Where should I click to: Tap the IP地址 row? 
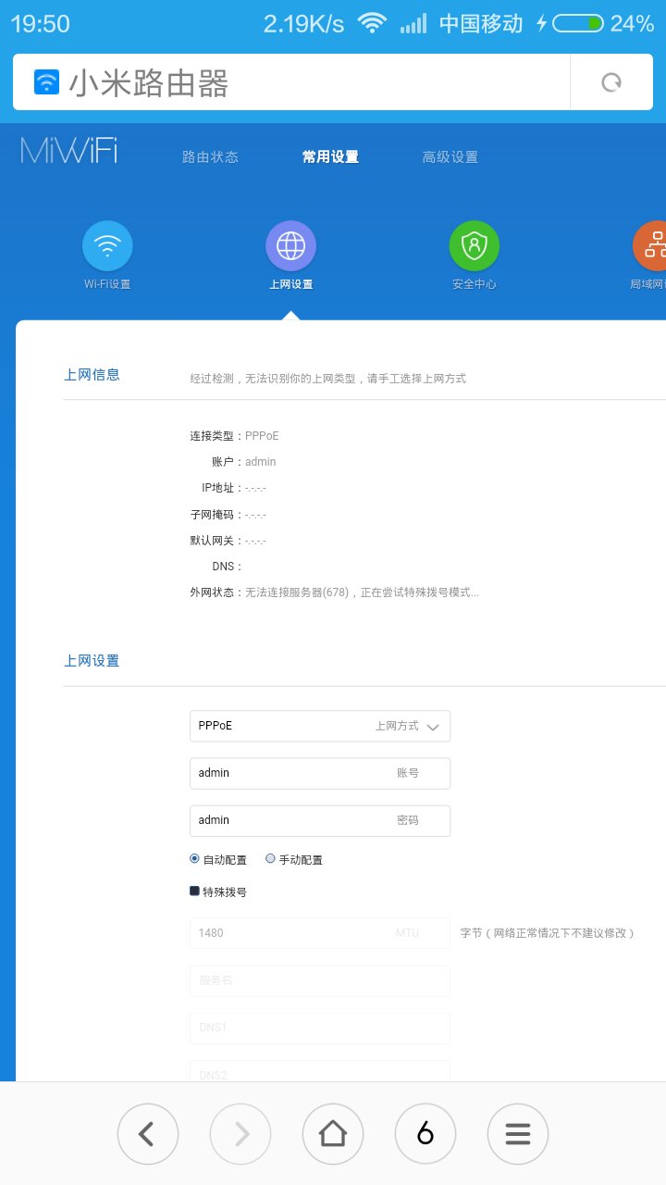point(233,488)
